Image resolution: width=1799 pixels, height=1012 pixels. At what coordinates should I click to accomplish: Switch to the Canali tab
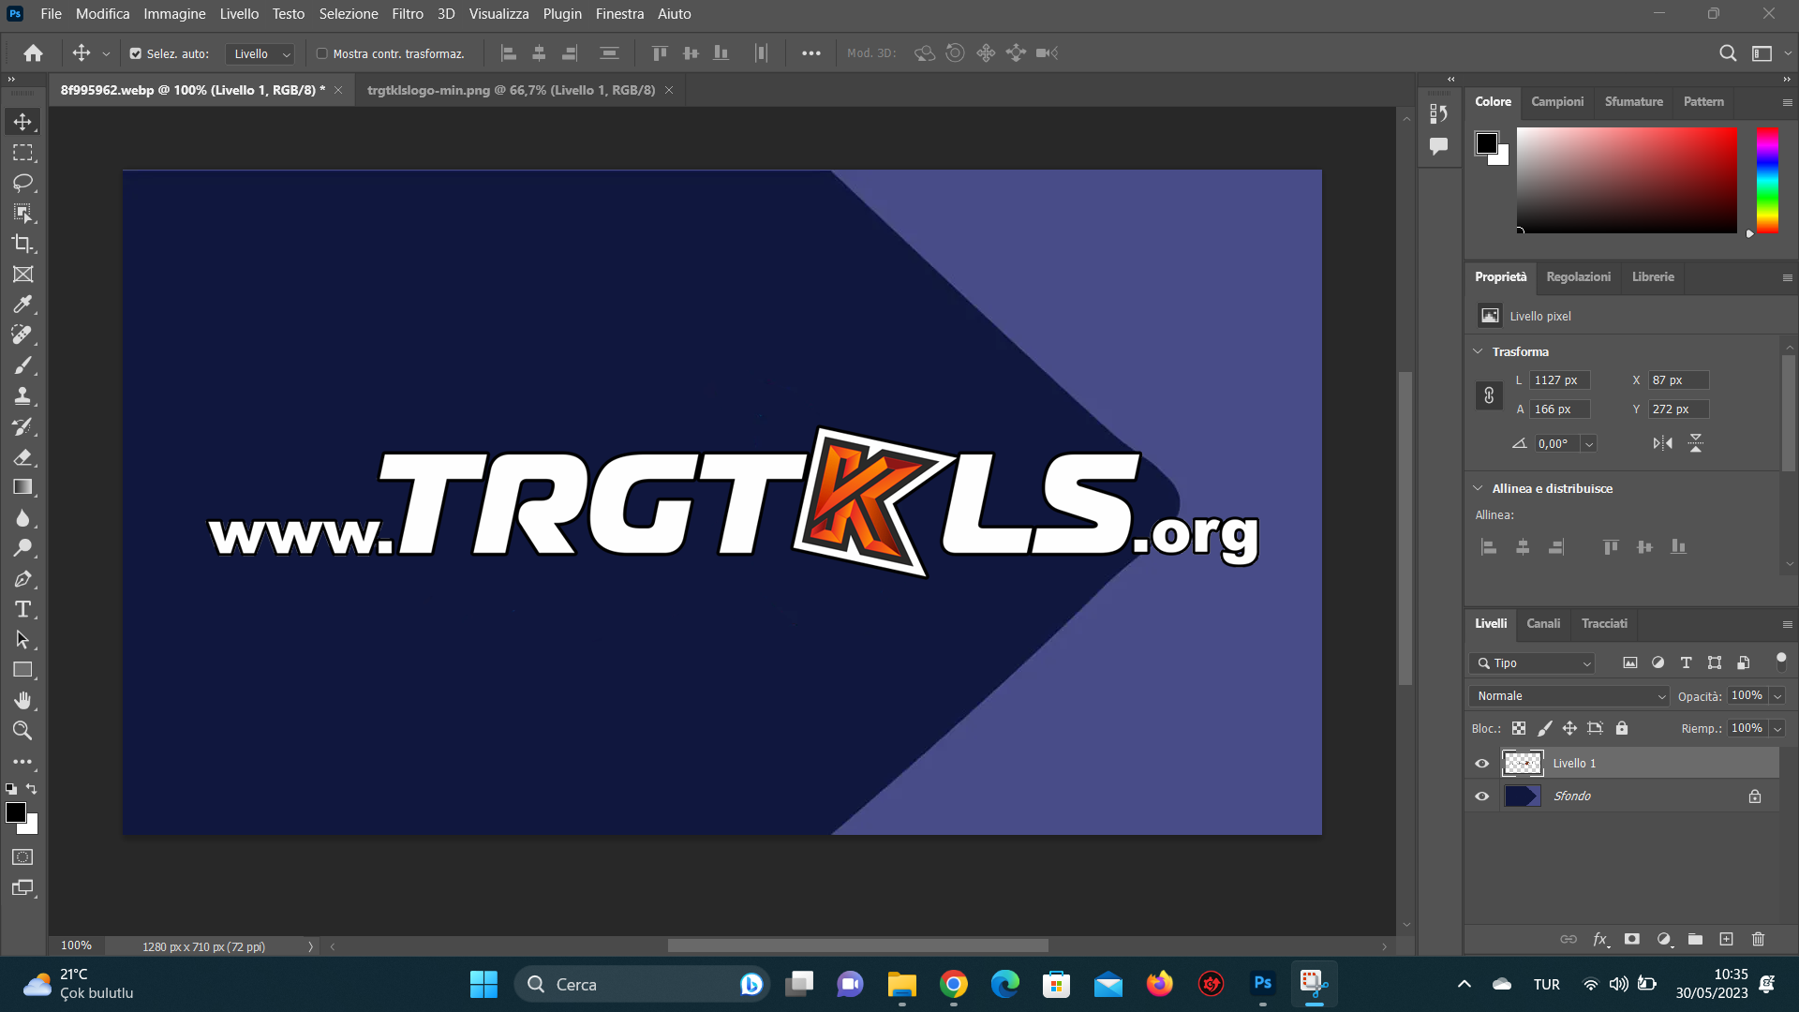1543,623
